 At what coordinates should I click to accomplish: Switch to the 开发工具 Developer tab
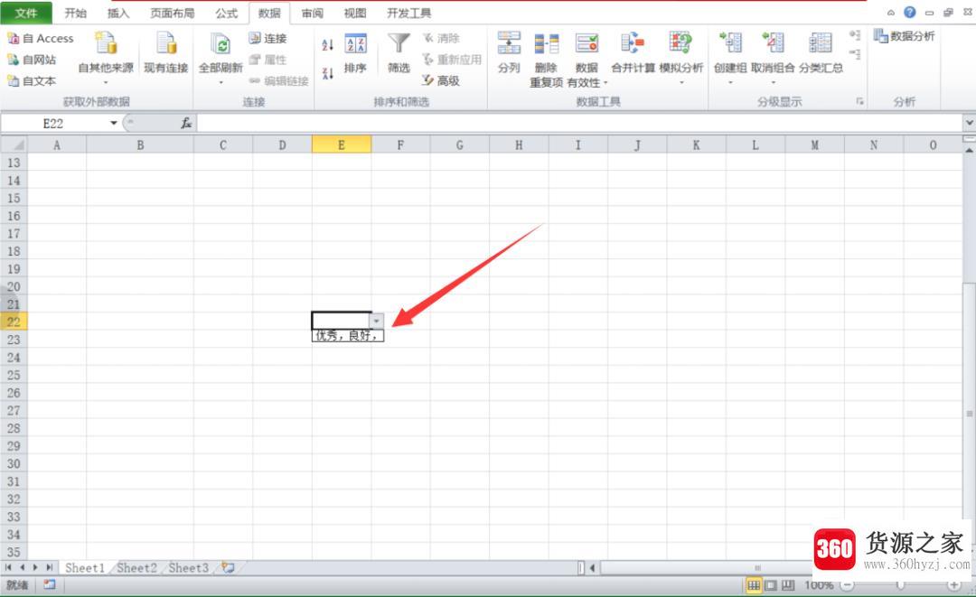point(409,13)
